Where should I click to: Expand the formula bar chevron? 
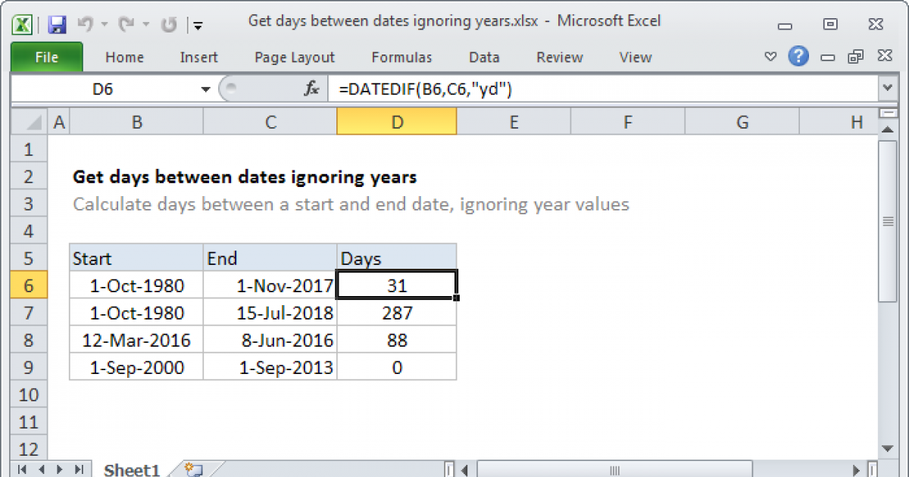pos(888,89)
